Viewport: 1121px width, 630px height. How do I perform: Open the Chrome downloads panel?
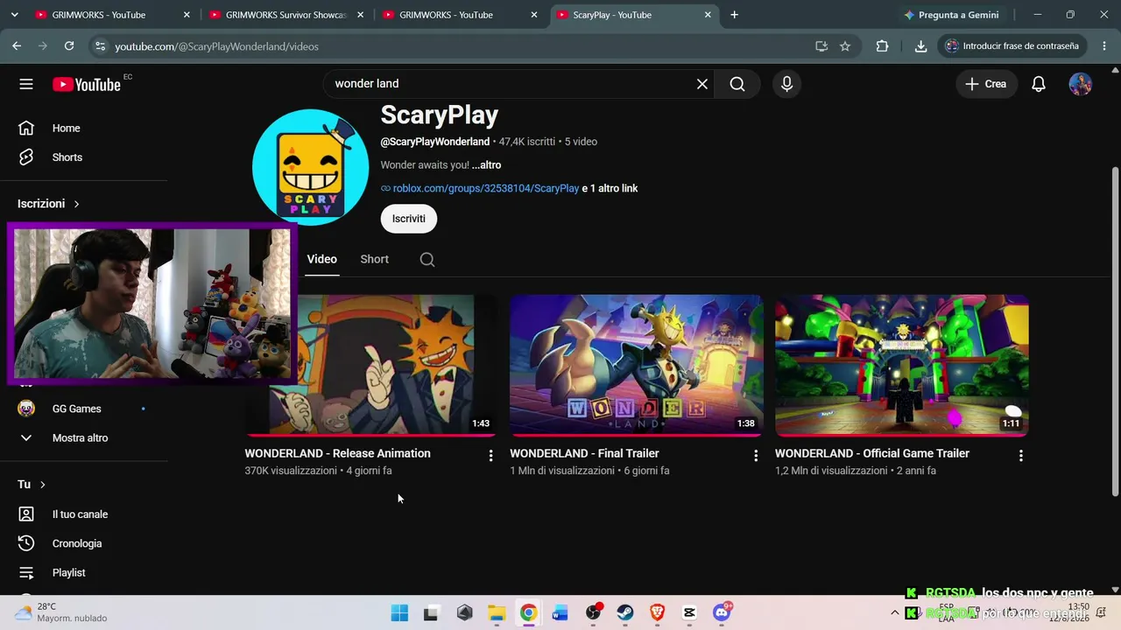click(920, 46)
